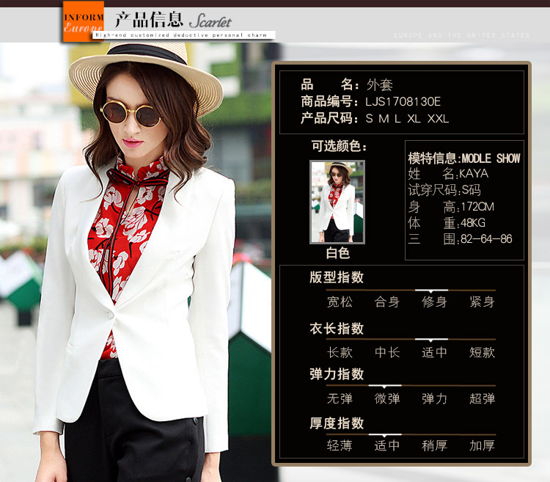The image size is (550, 482).
Task: Click the weight value 48KG
Action: 473,223
